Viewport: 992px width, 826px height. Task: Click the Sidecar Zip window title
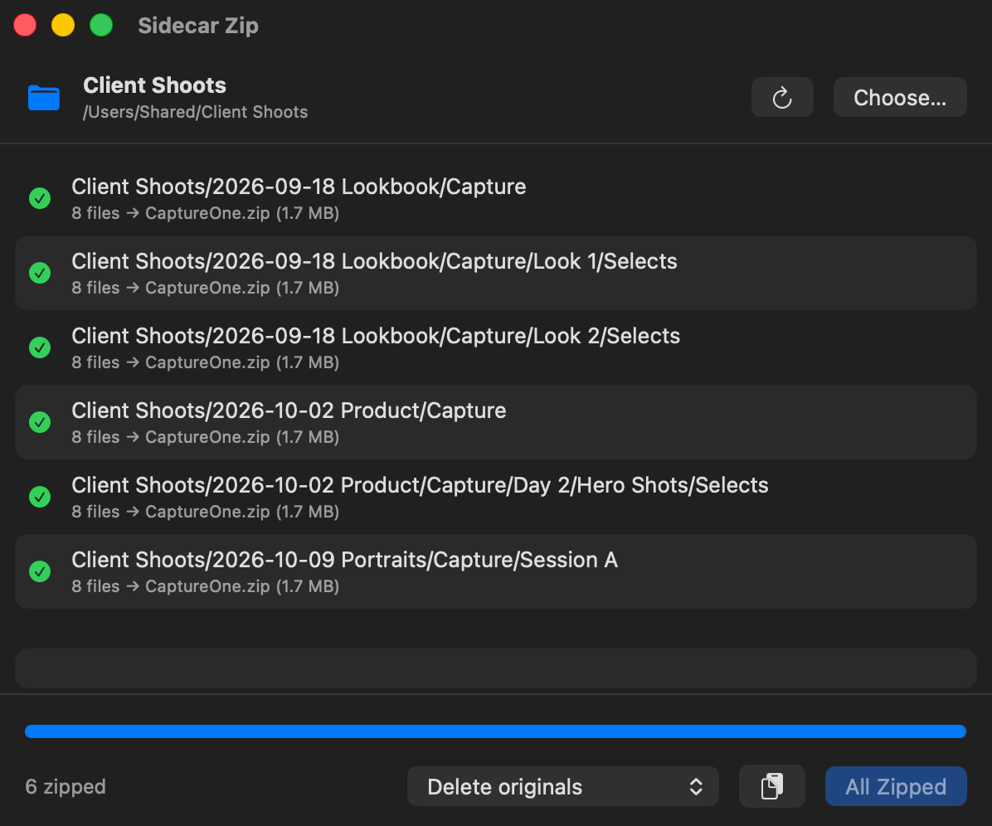point(198,26)
